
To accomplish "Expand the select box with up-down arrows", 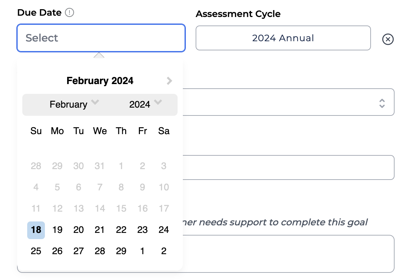I will pos(382,104).
